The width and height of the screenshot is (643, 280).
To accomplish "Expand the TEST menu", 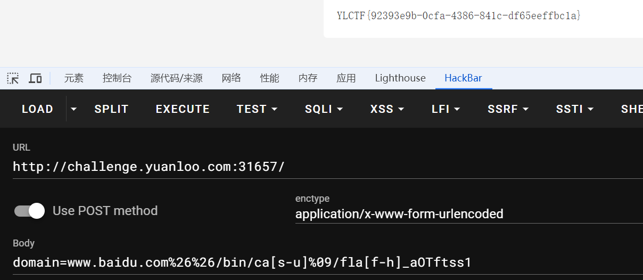I will click(257, 109).
